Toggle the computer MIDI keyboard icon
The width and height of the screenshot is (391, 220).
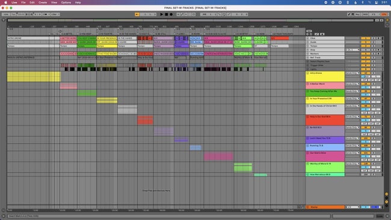coord(353,14)
